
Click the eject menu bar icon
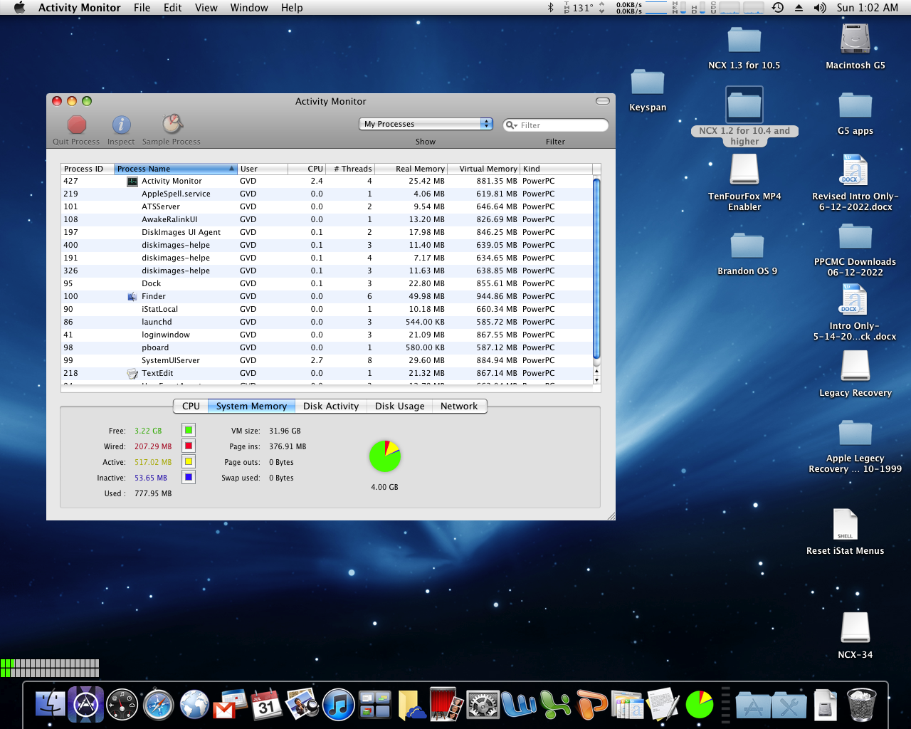[x=799, y=8]
